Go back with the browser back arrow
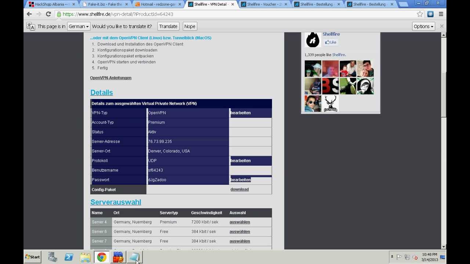This screenshot has width=470, height=264. click(x=29, y=14)
